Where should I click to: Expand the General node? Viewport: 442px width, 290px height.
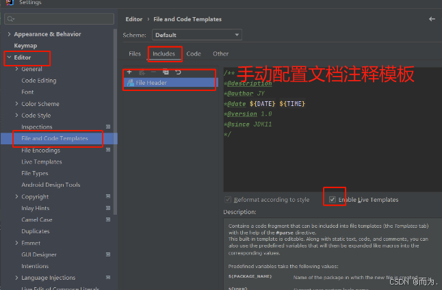pyautogui.click(x=16, y=69)
